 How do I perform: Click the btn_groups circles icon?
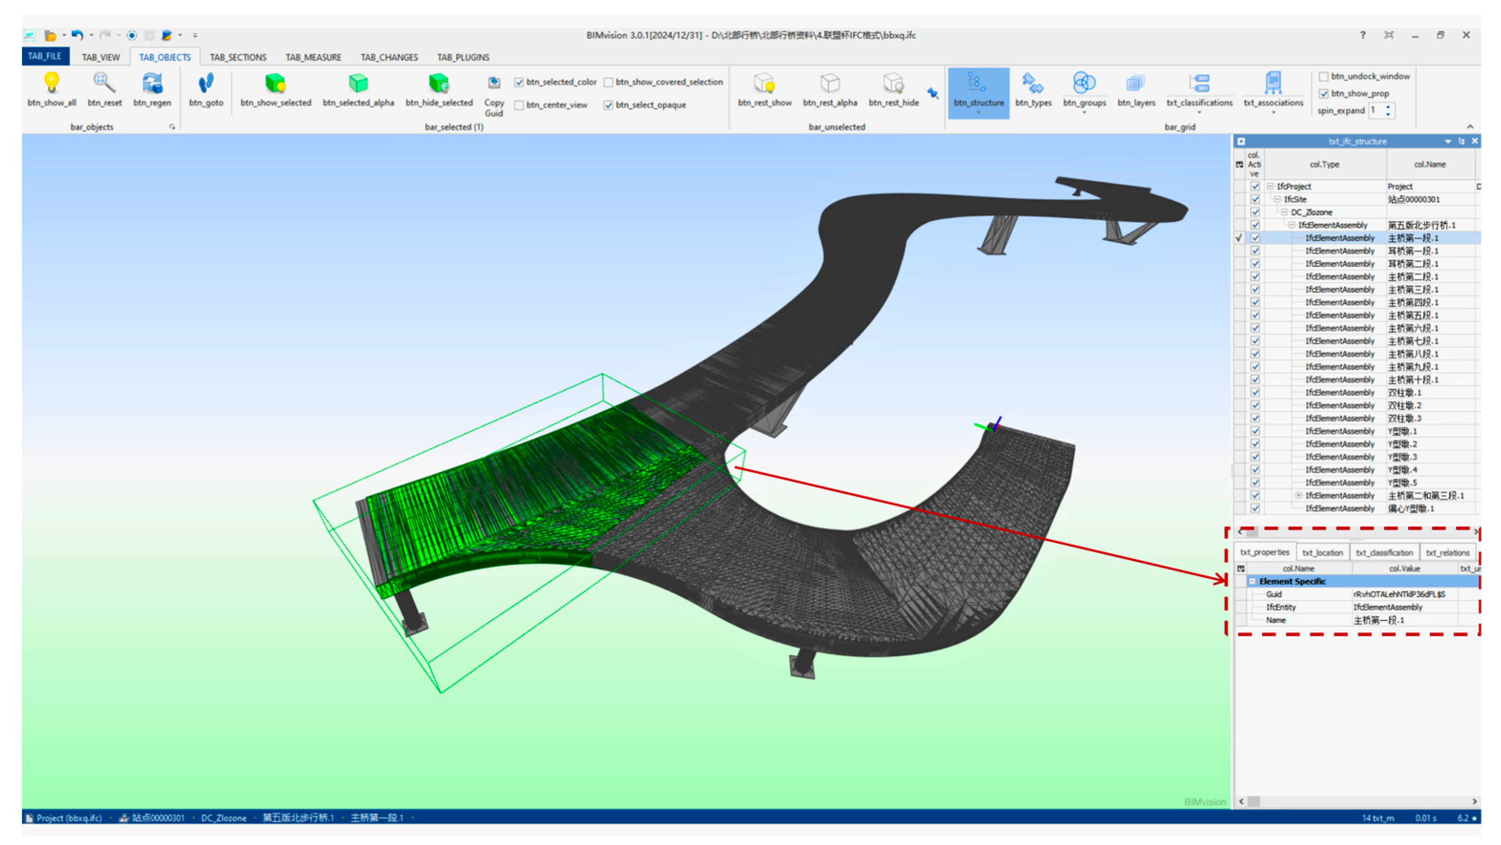[1084, 83]
